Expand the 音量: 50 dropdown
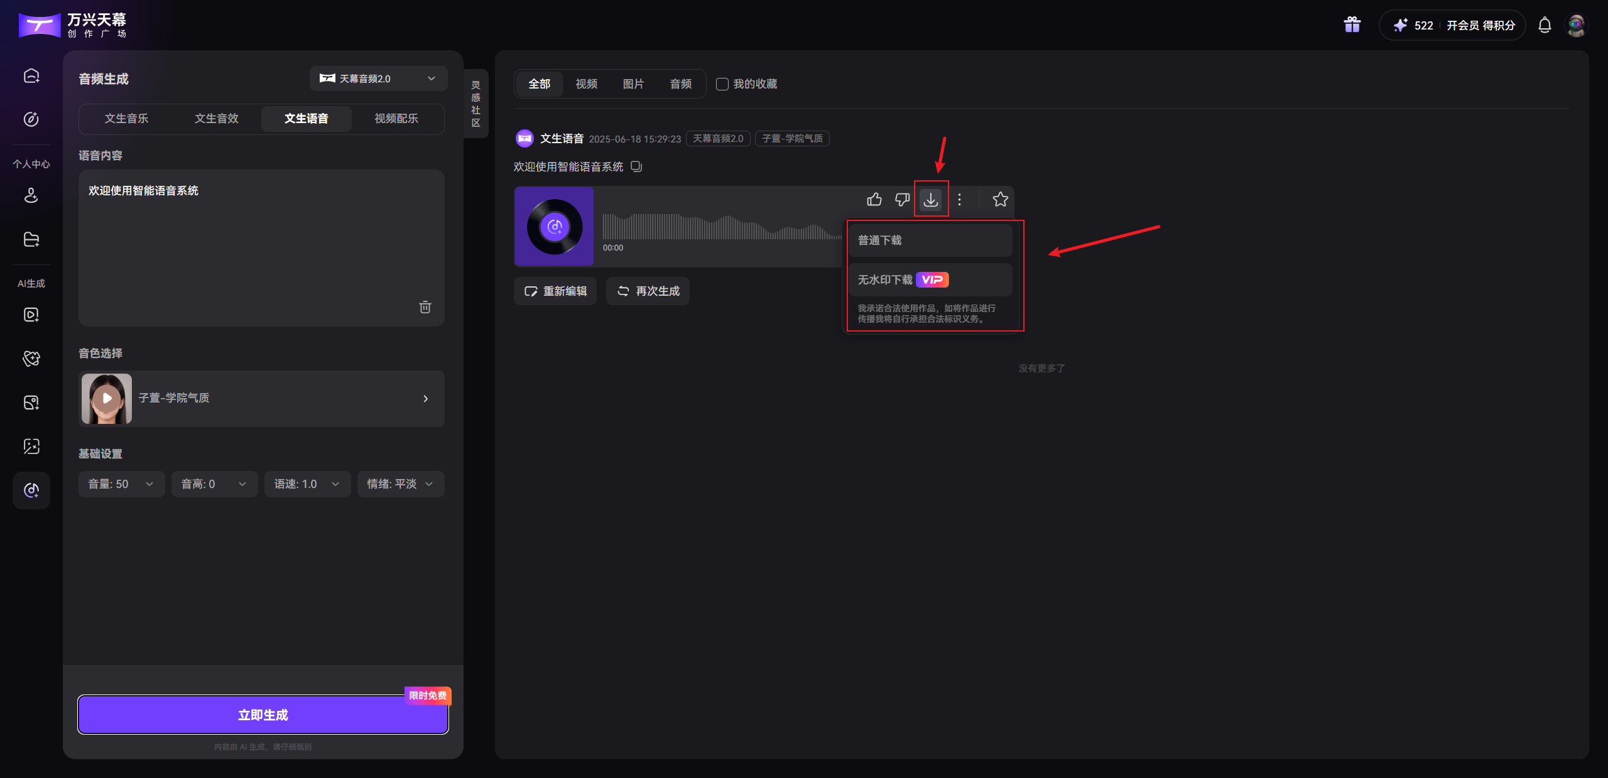Viewport: 1608px width, 778px height. (121, 484)
